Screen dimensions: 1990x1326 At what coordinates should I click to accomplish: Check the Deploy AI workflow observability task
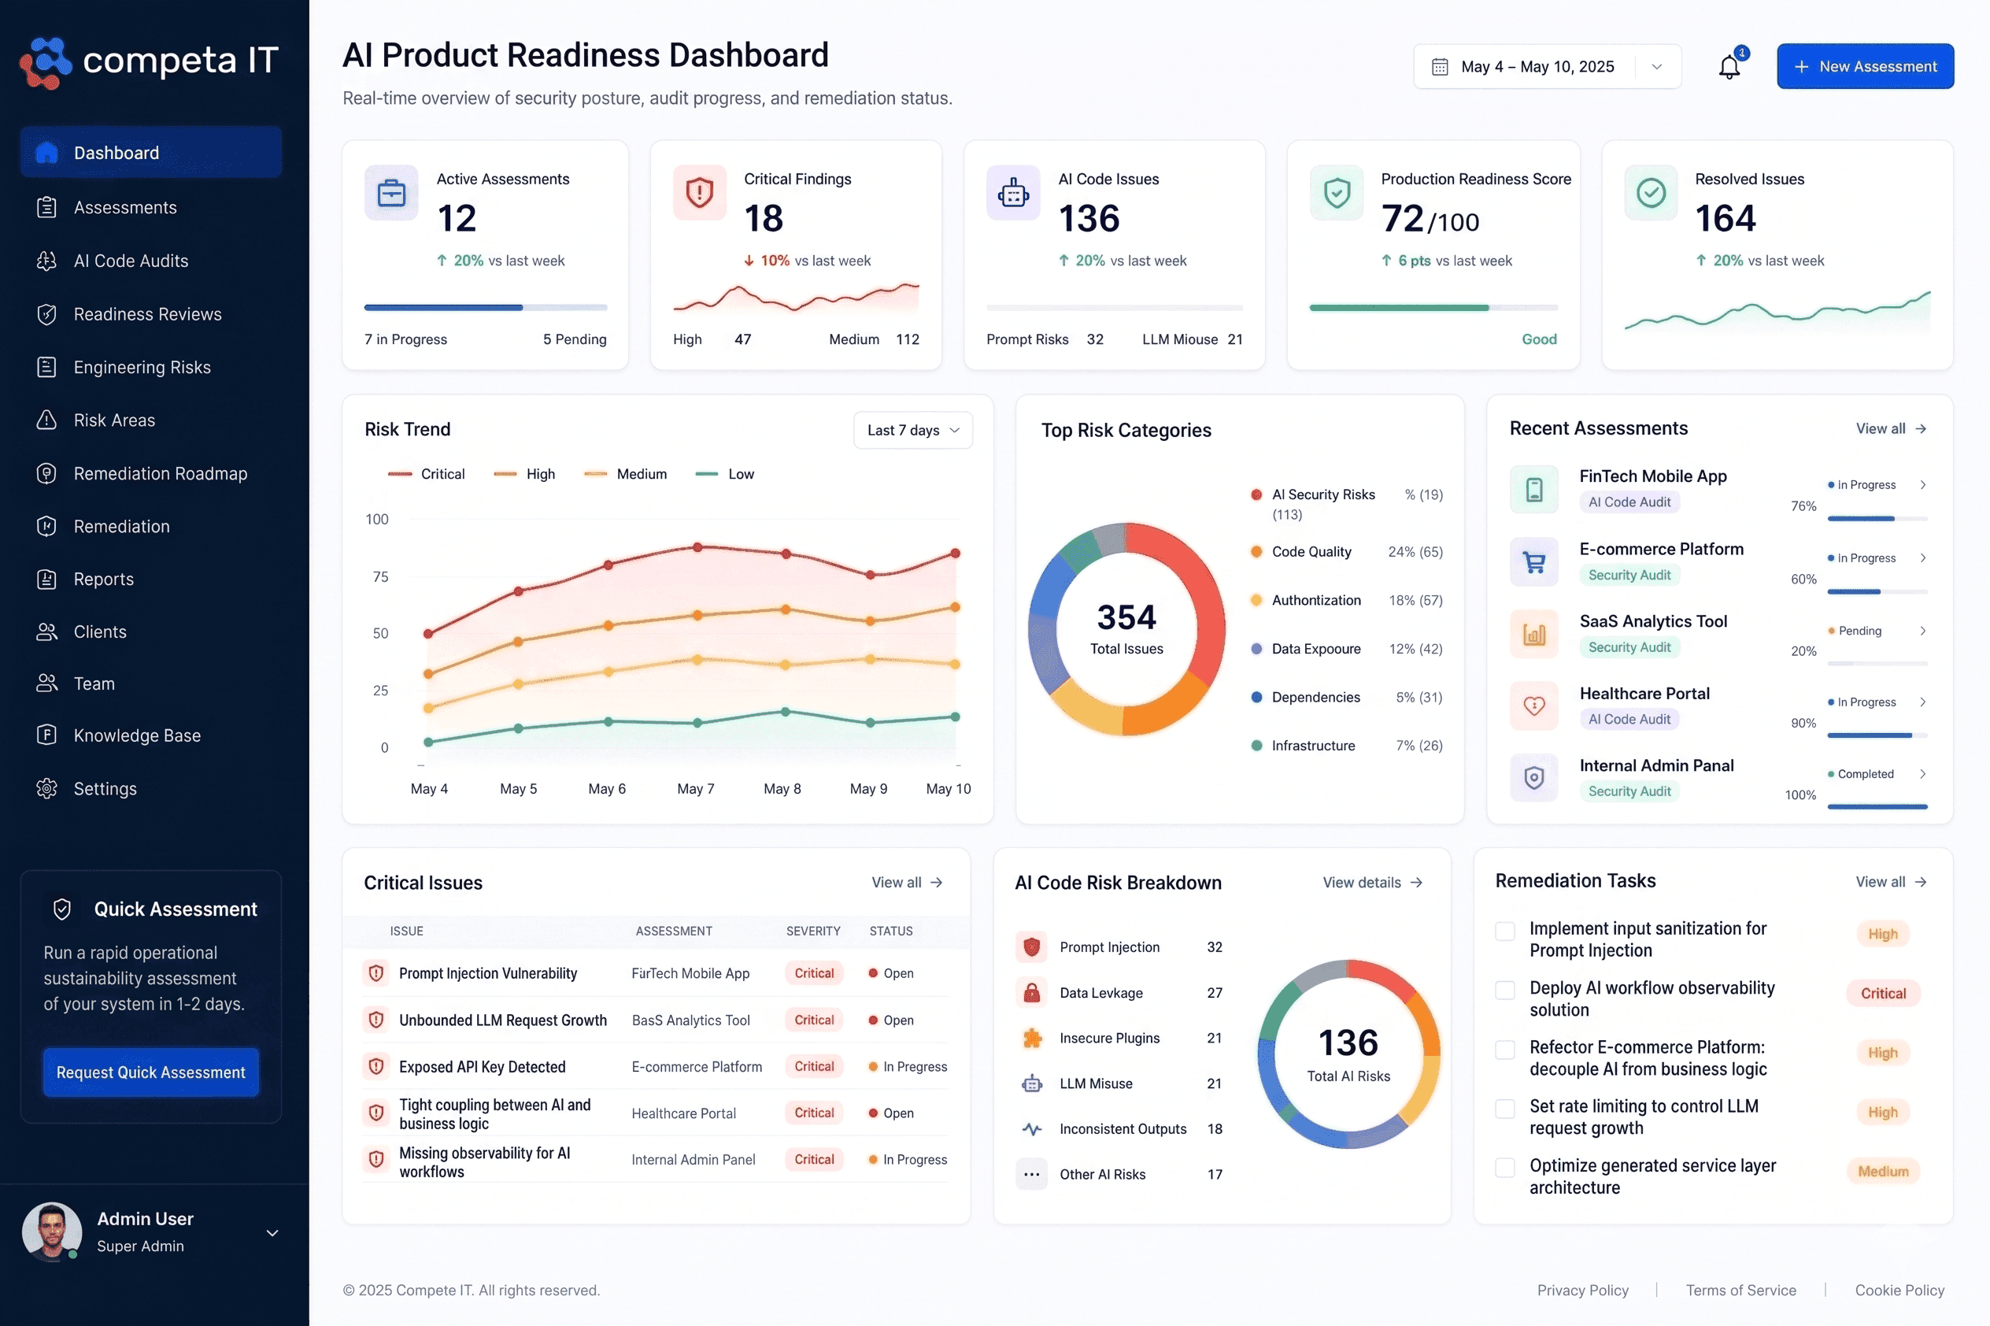pos(1505,991)
